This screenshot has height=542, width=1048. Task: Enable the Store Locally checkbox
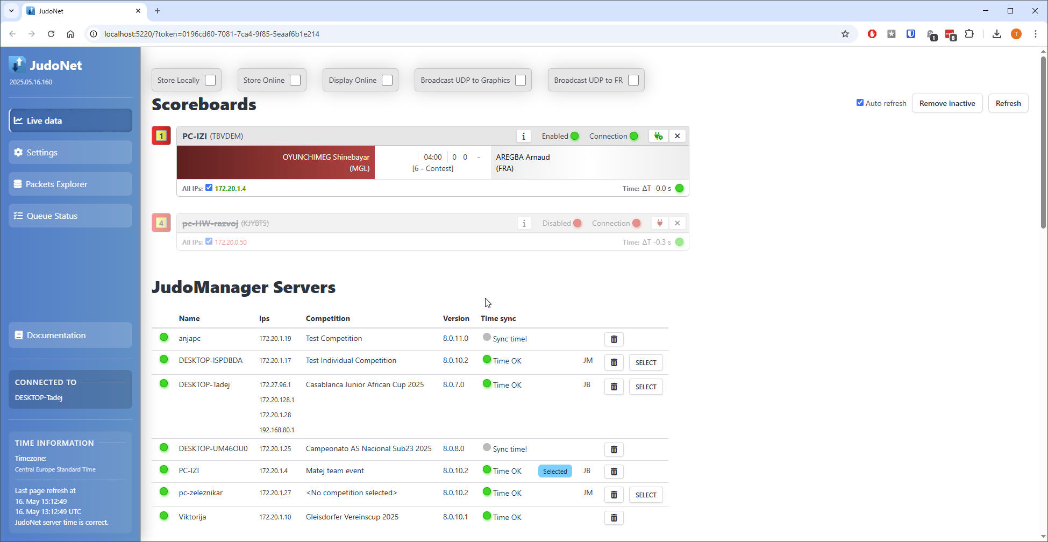click(210, 80)
